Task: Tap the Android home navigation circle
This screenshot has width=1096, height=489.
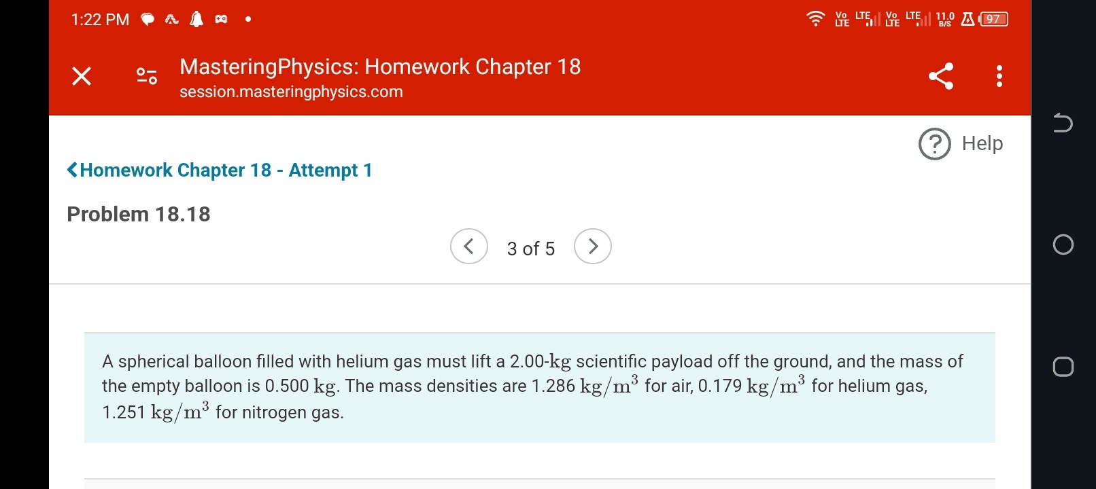Action: click(x=1063, y=245)
